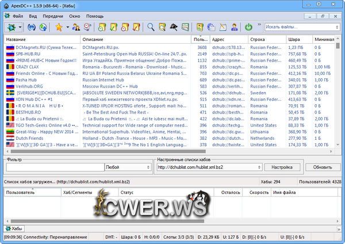Click the yellow star Favorite Hubs icon

click(59, 27)
